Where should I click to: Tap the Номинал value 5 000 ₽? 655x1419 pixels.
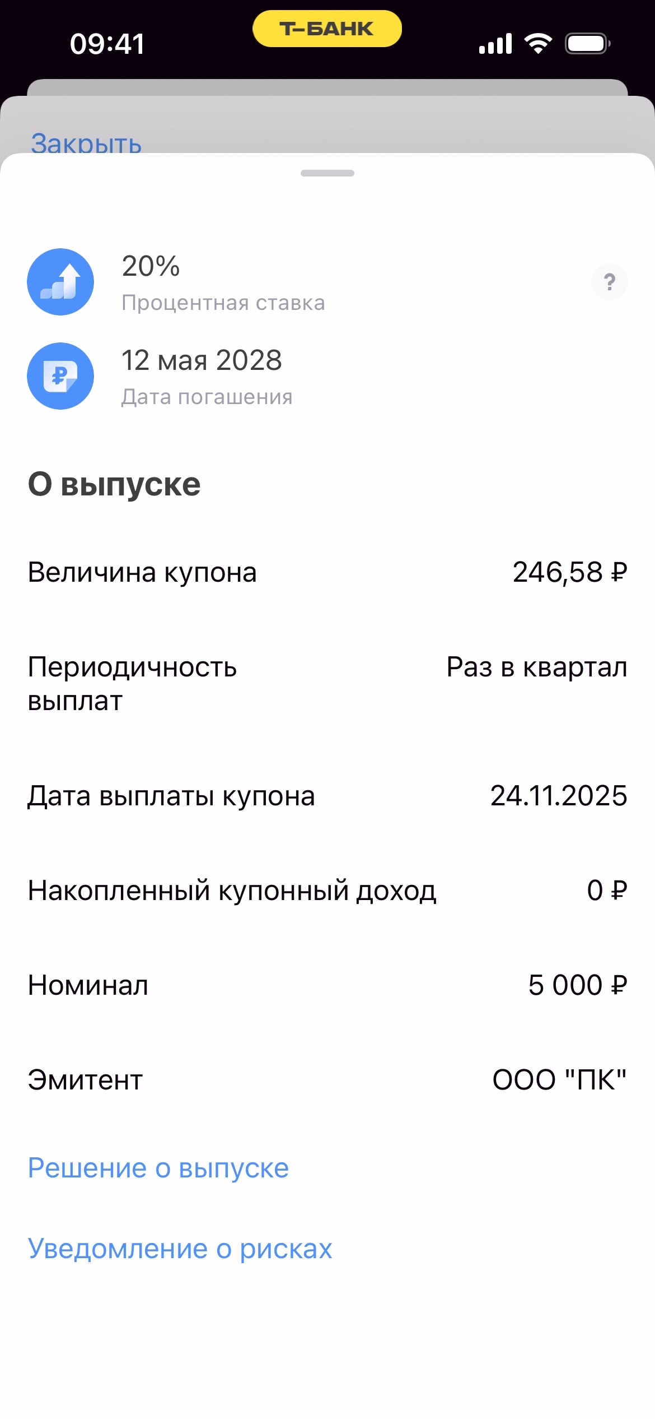pyautogui.click(x=577, y=985)
